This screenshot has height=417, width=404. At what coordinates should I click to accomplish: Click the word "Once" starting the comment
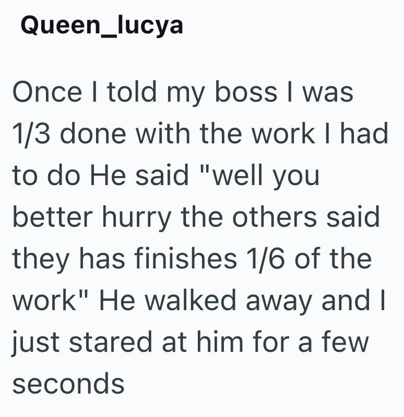pos(47,93)
